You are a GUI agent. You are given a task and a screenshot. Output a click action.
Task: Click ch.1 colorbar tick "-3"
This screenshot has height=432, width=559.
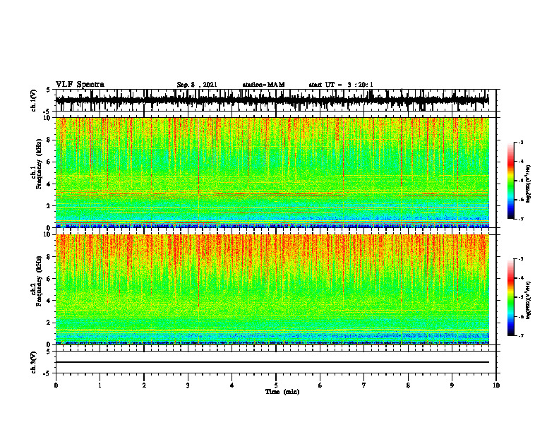[521, 142]
